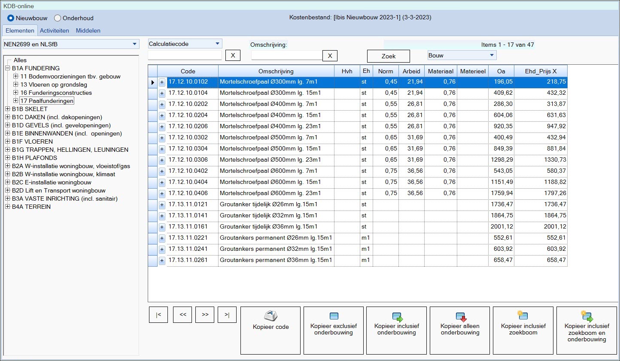Screen dimensions: 620x361
Task: Expand row 17.13.11.0121 with plus button
Action: click(162, 205)
